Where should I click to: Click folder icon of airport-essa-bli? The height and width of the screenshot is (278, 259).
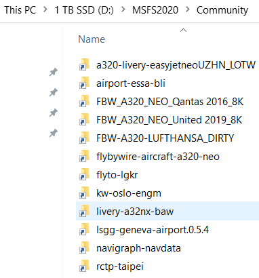[84, 83]
